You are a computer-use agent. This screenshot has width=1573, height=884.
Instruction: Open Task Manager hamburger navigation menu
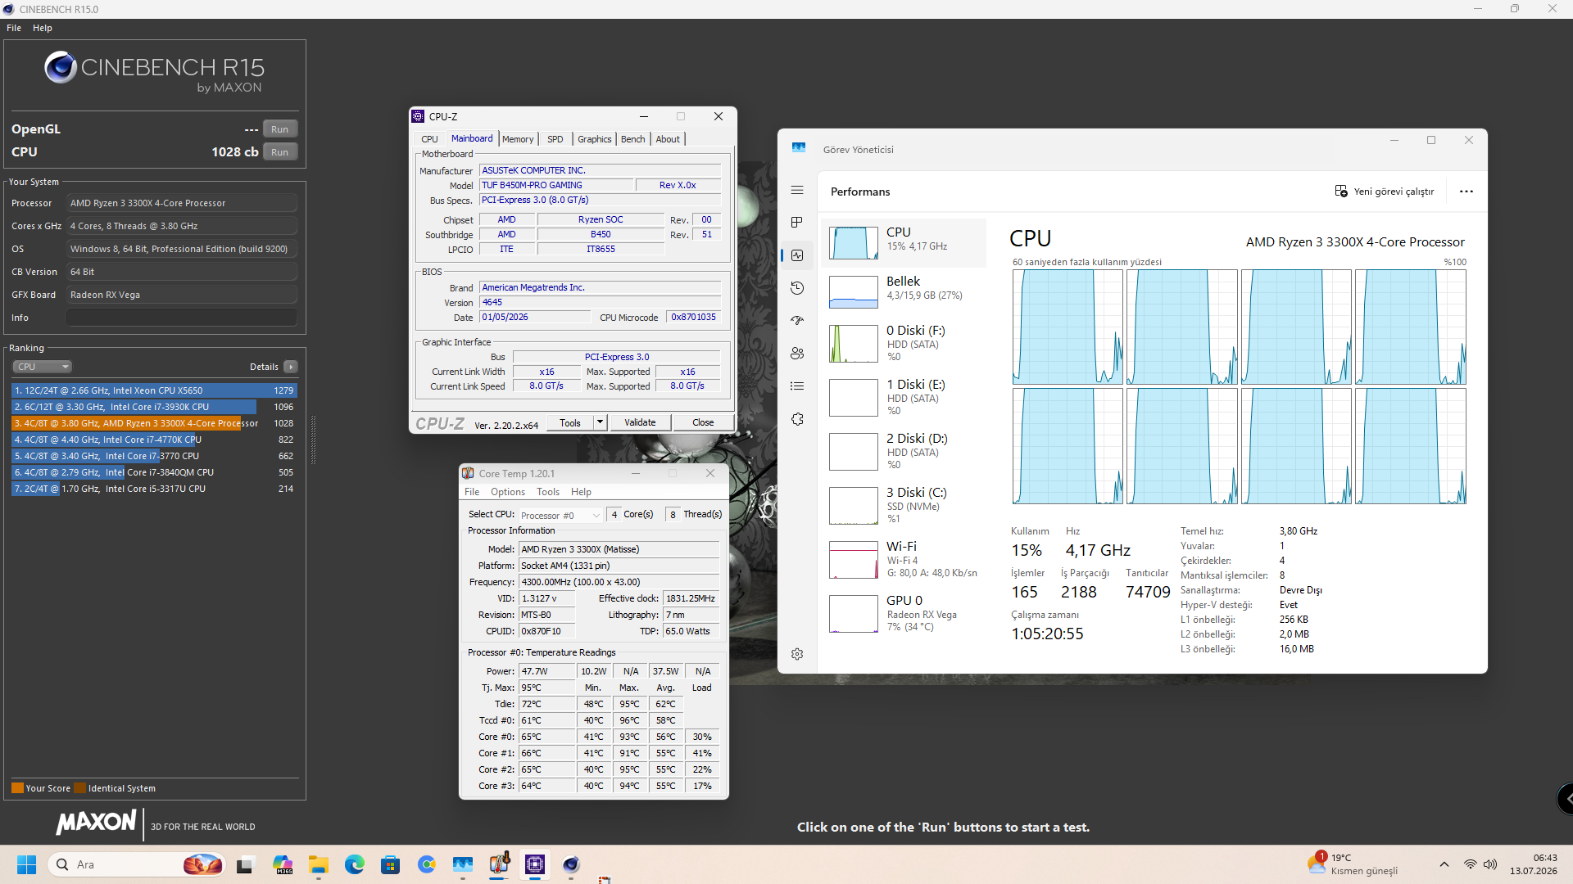point(797,190)
